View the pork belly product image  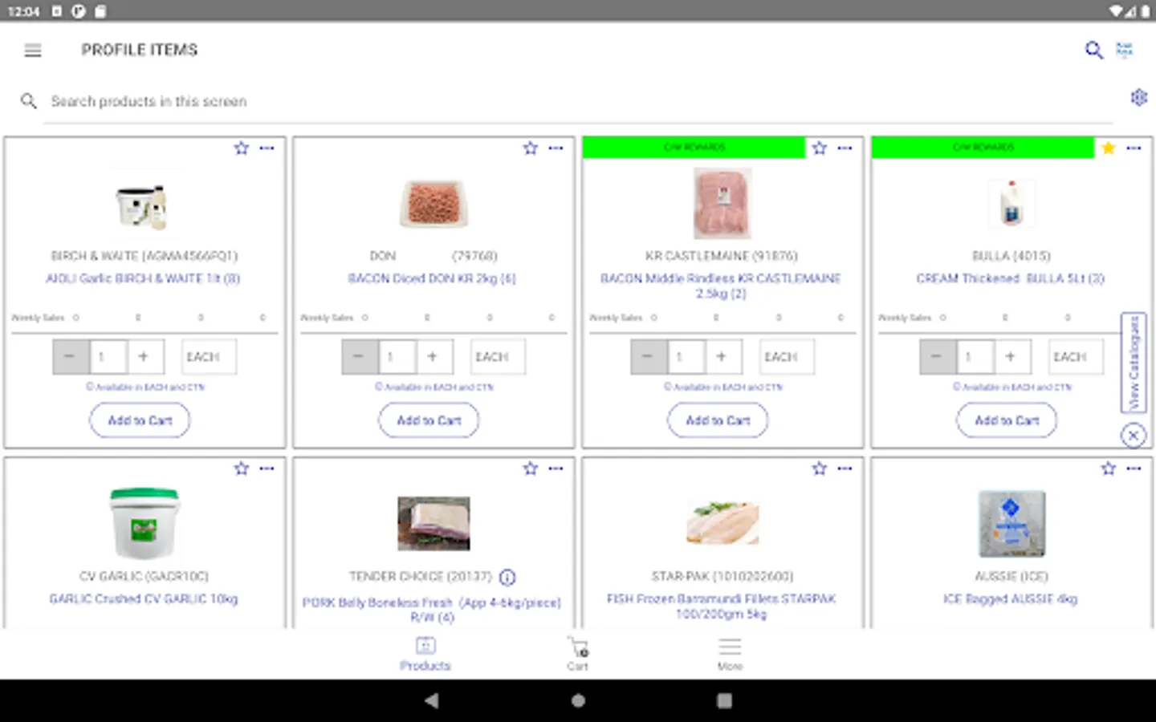pos(433,524)
